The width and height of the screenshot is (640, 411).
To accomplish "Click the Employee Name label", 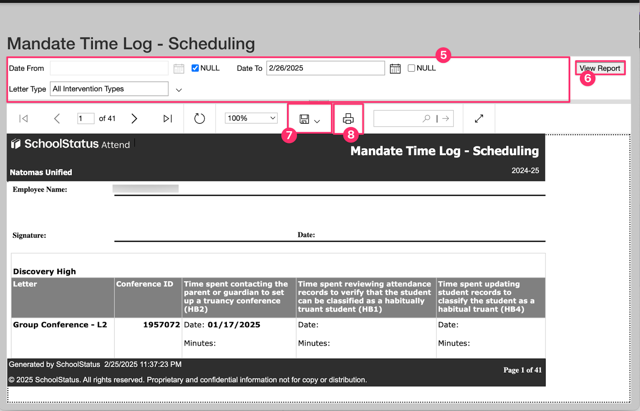I will coord(40,190).
